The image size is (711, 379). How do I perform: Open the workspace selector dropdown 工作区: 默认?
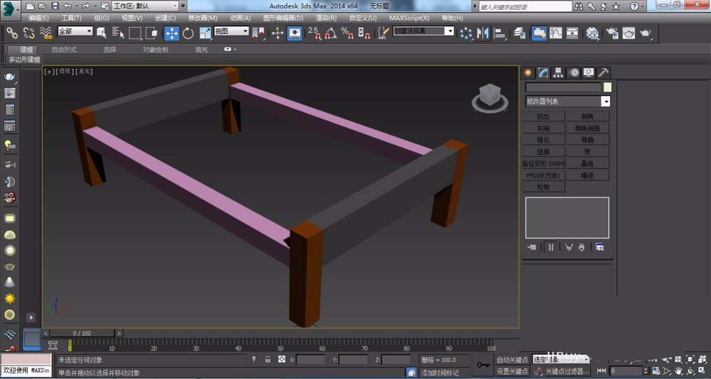coord(146,6)
